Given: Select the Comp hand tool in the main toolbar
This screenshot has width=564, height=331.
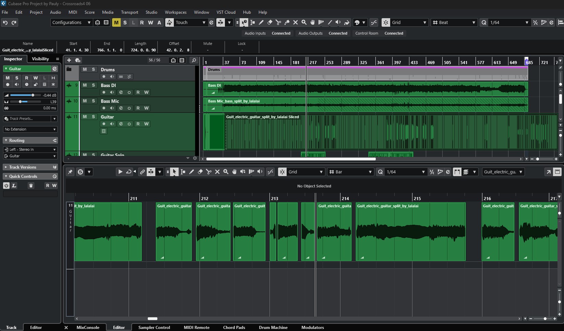Looking at the screenshot, I should tap(313, 22).
